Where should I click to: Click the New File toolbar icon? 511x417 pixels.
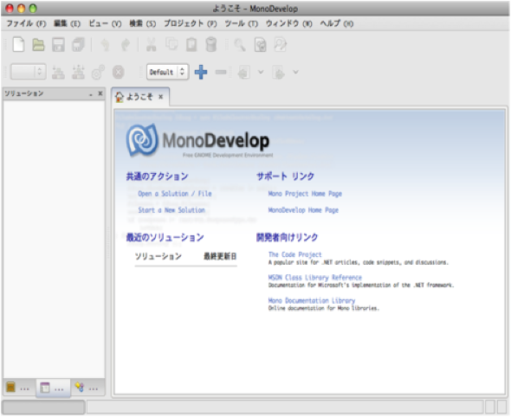[x=18, y=45]
